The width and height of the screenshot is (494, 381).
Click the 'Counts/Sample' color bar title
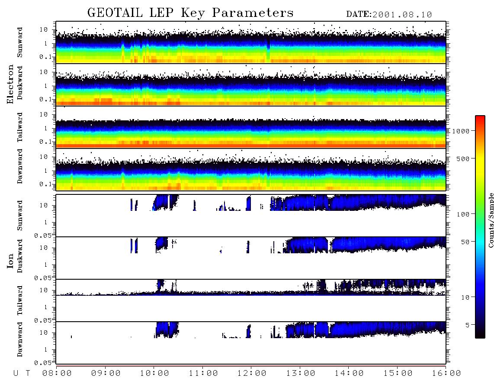coord(491,220)
